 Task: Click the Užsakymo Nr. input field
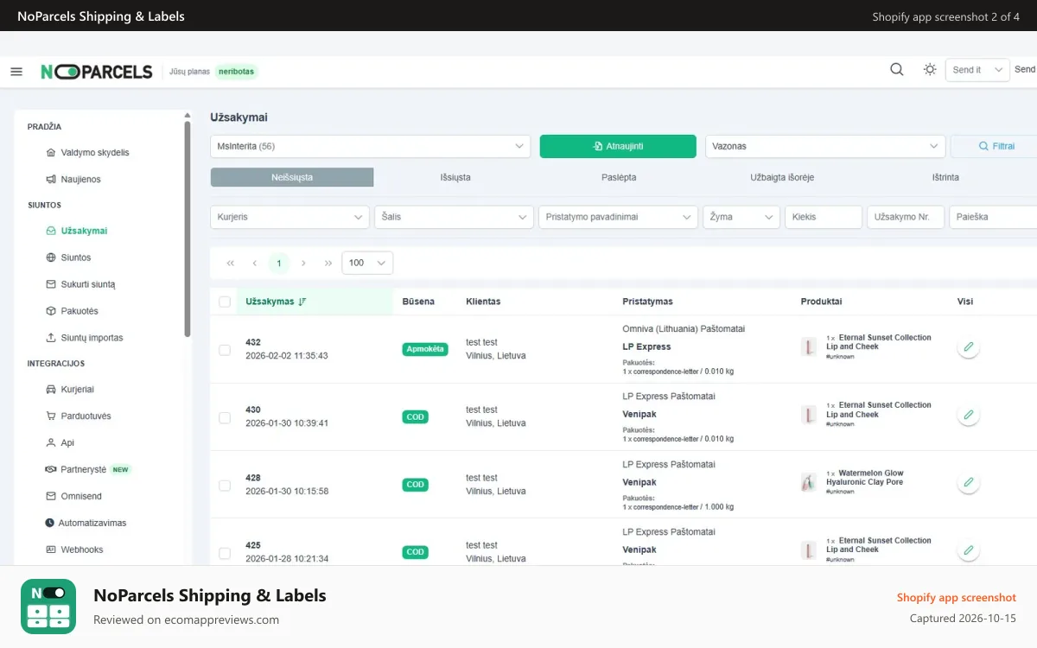pos(906,217)
